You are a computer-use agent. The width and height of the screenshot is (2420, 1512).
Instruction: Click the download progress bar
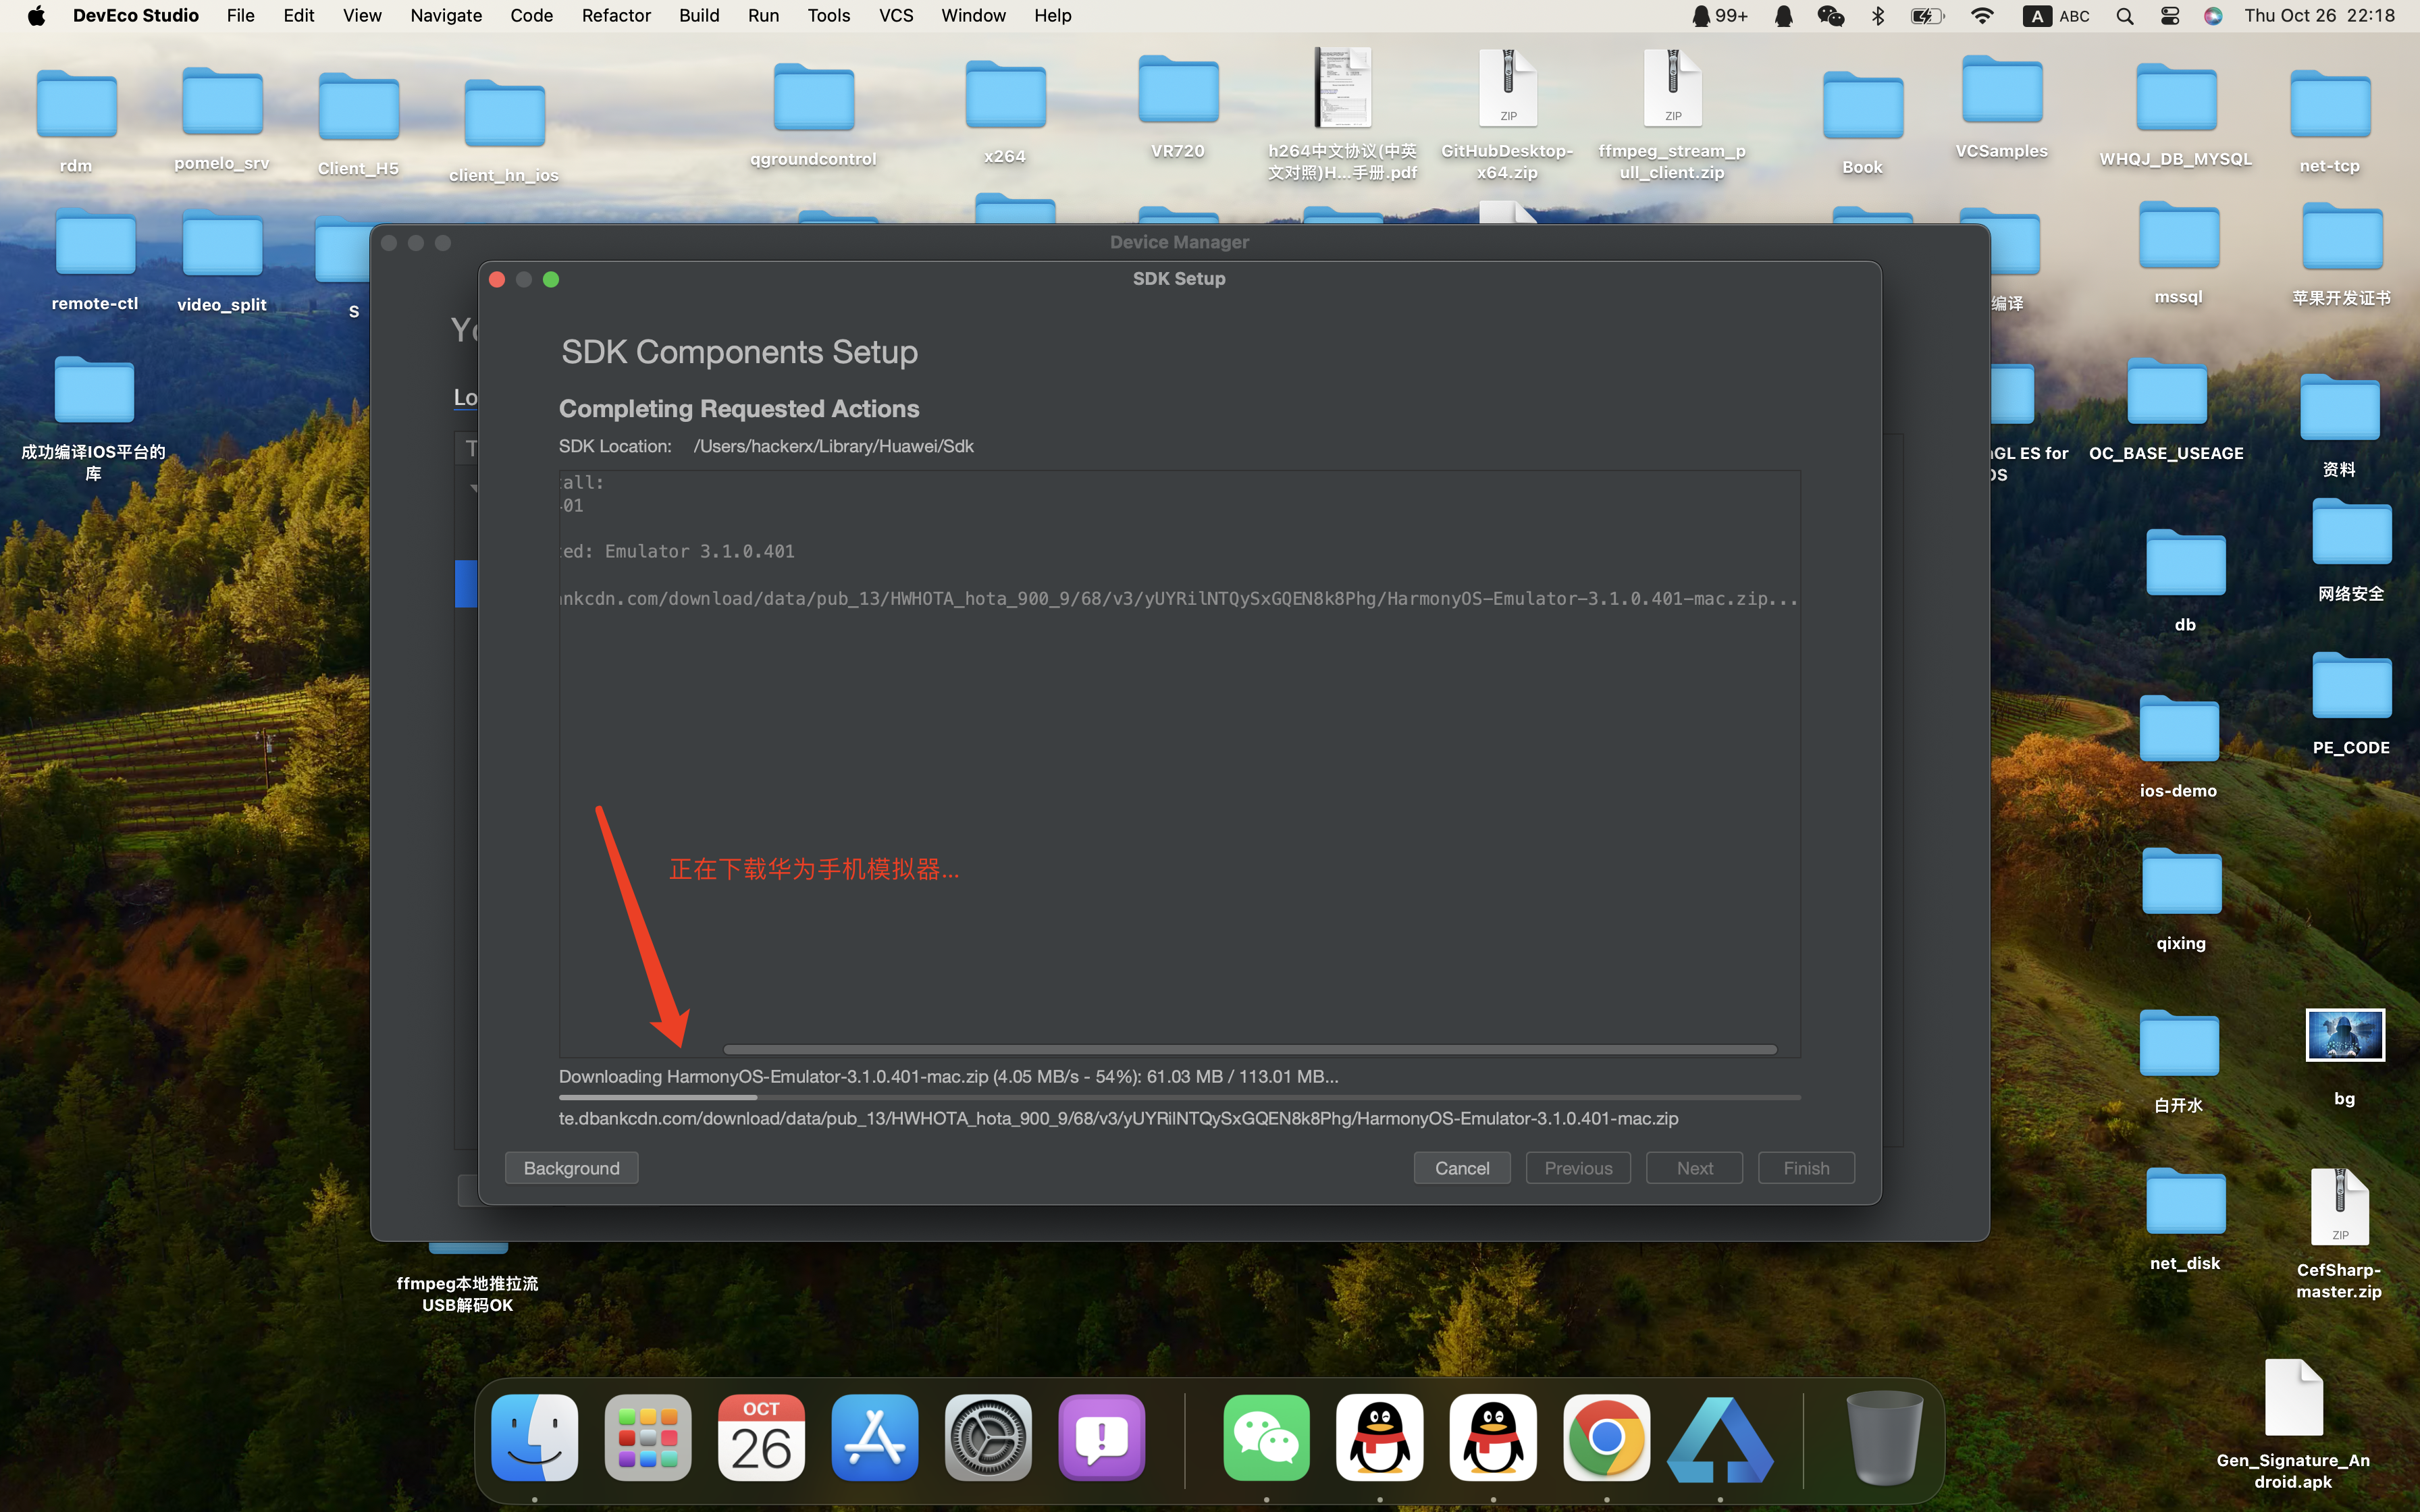click(x=1179, y=1097)
